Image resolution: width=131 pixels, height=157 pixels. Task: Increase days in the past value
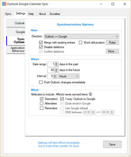click(x=56, y=63)
